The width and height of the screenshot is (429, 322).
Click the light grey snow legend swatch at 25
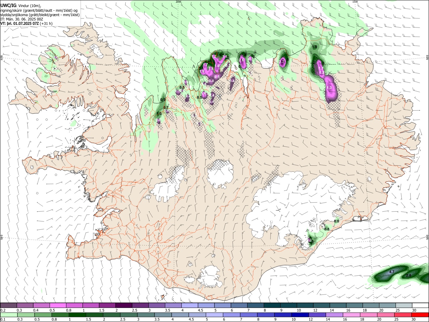[404, 305]
